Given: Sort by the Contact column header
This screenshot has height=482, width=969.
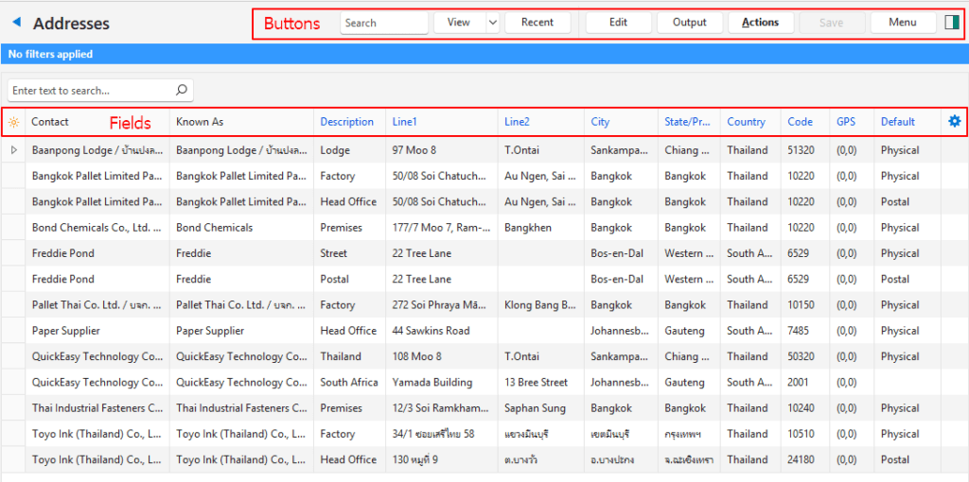Looking at the screenshot, I should (x=50, y=122).
